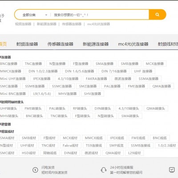The width and height of the screenshot is (178, 178).
Task: Open the 全部分类 category dropdown
Action: tap(35, 15)
